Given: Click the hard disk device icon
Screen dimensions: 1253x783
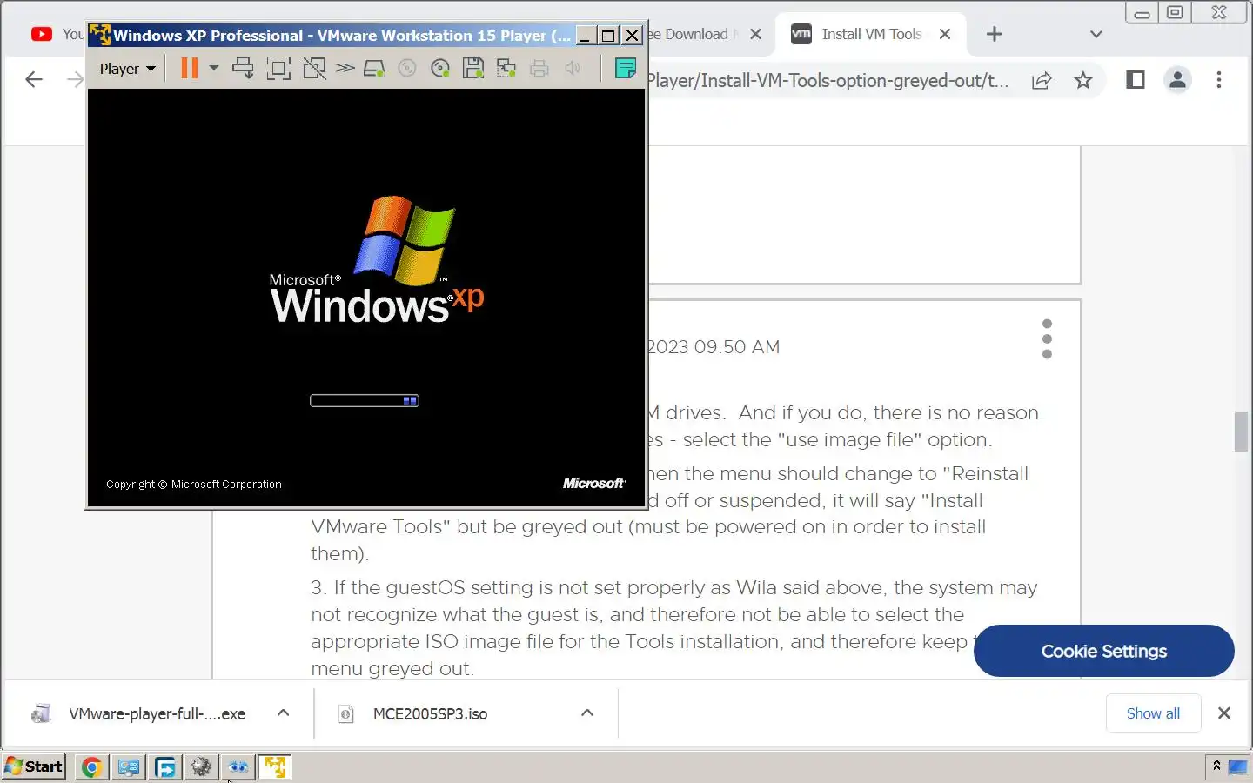Looking at the screenshot, I should pyautogui.click(x=374, y=68).
